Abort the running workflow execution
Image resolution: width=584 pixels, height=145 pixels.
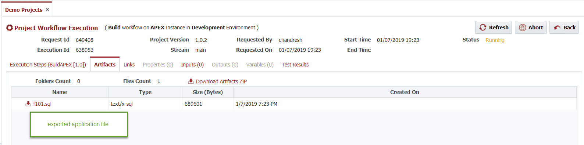click(x=531, y=28)
